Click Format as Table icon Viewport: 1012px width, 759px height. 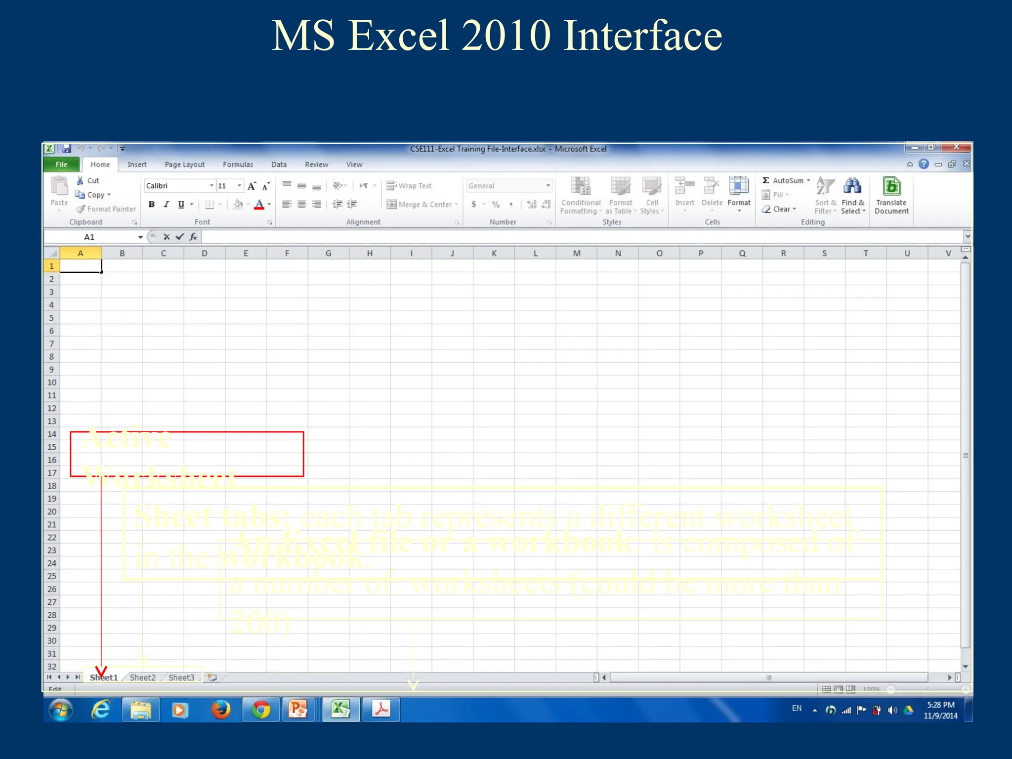click(620, 186)
